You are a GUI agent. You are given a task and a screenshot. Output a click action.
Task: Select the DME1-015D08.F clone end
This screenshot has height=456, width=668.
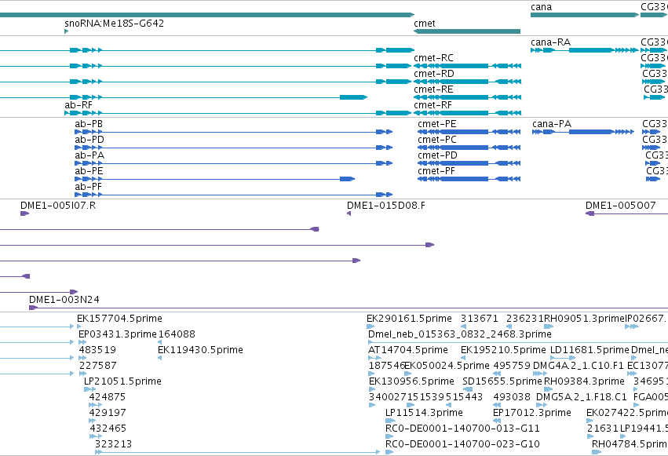(349, 213)
